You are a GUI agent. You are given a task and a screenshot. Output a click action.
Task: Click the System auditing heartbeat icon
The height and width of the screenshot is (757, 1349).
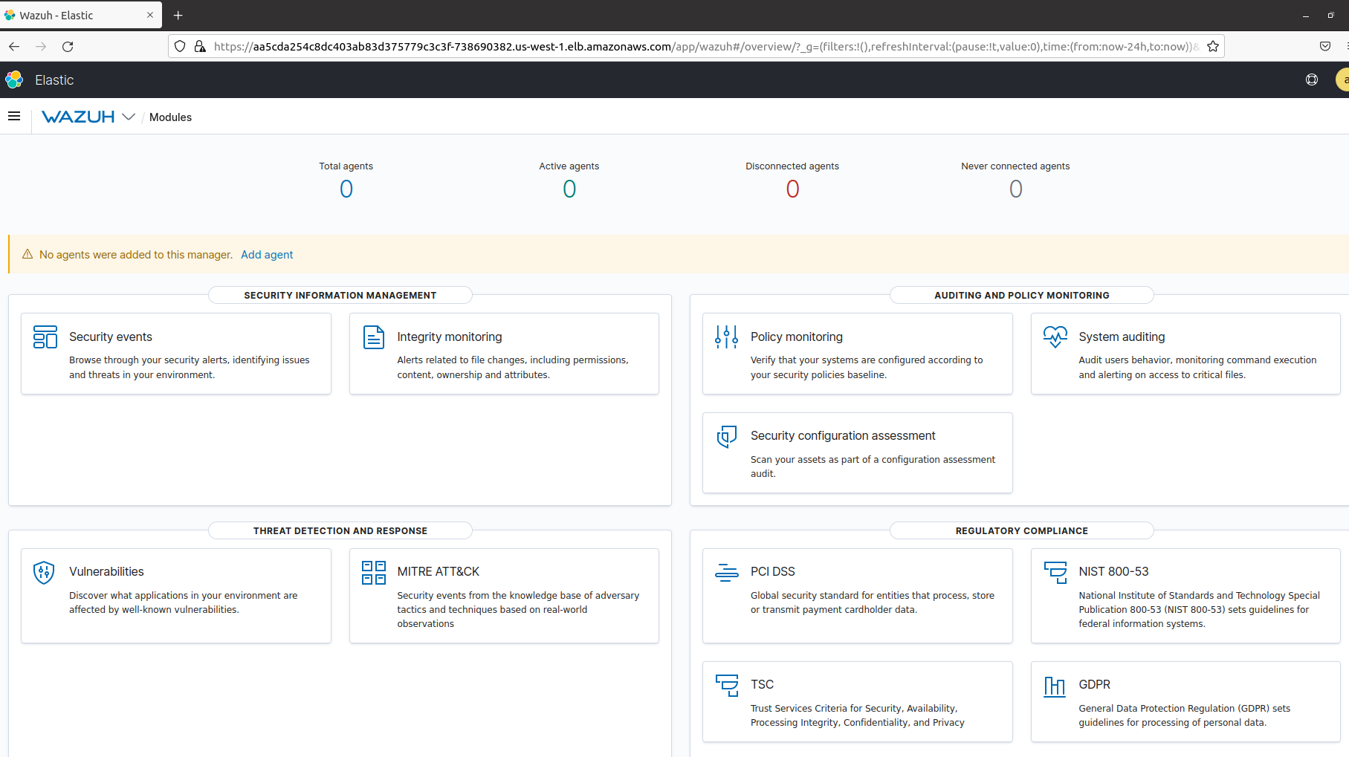click(x=1055, y=337)
